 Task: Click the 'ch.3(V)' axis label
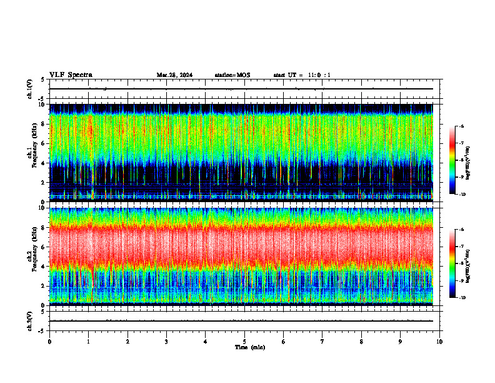(30, 321)
